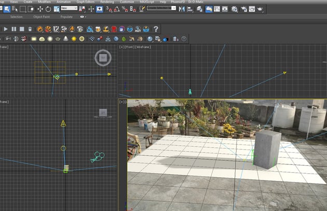The width and height of the screenshot is (327, 211).
Task: Switch to the Populate ribbon tab
Action: pos(66,17)
